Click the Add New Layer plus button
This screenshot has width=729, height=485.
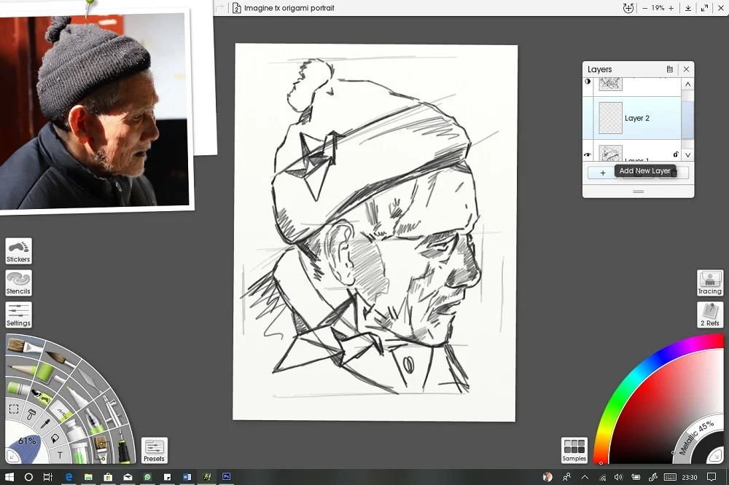click(603, 173)
